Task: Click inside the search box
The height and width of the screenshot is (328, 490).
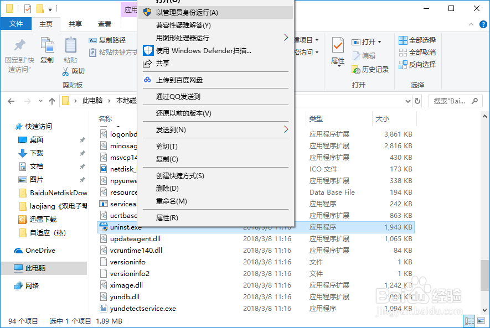Action: tap(454, 101)
